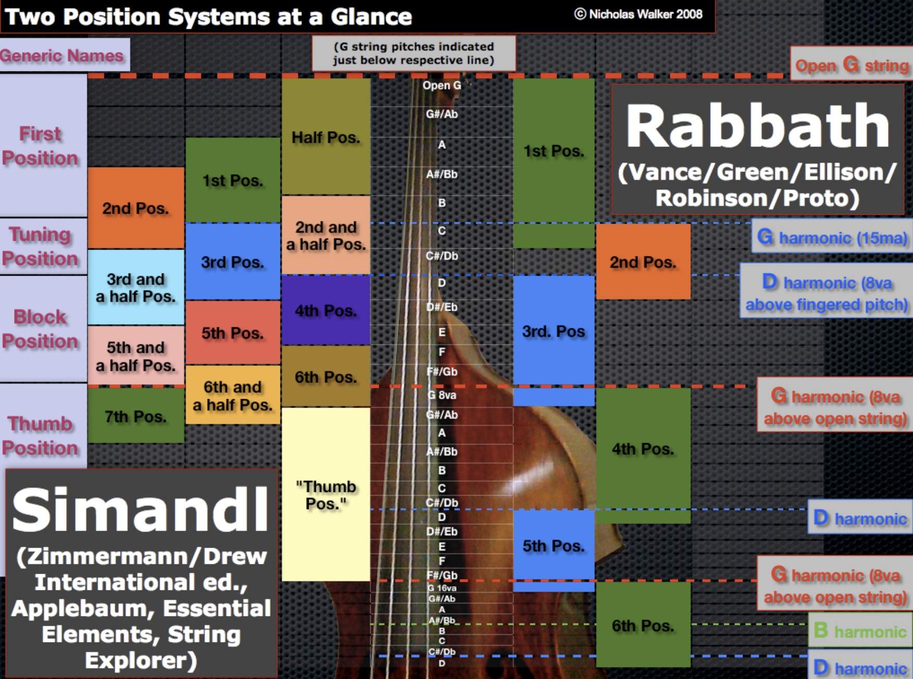This screenshot has width=913, height=679.
Task: Select "F#/Gb" pitch directly above "G 8va"
Action: coord(442,372)
